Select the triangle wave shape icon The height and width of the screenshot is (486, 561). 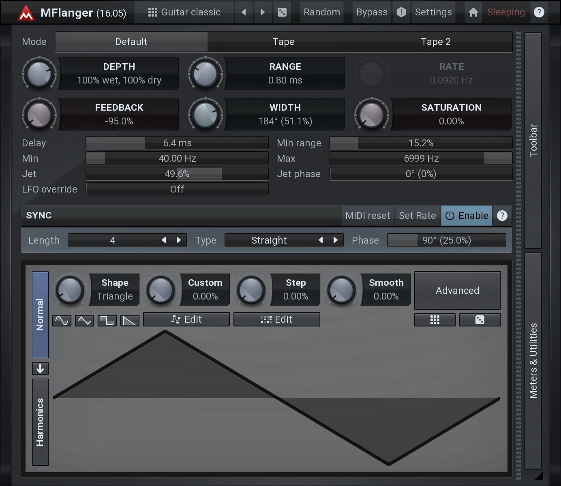pyautogui.click(x=85, y=321)
